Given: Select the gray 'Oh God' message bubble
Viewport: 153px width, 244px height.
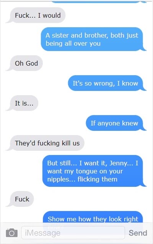Looking at the screenshot, I should (26, 63).
